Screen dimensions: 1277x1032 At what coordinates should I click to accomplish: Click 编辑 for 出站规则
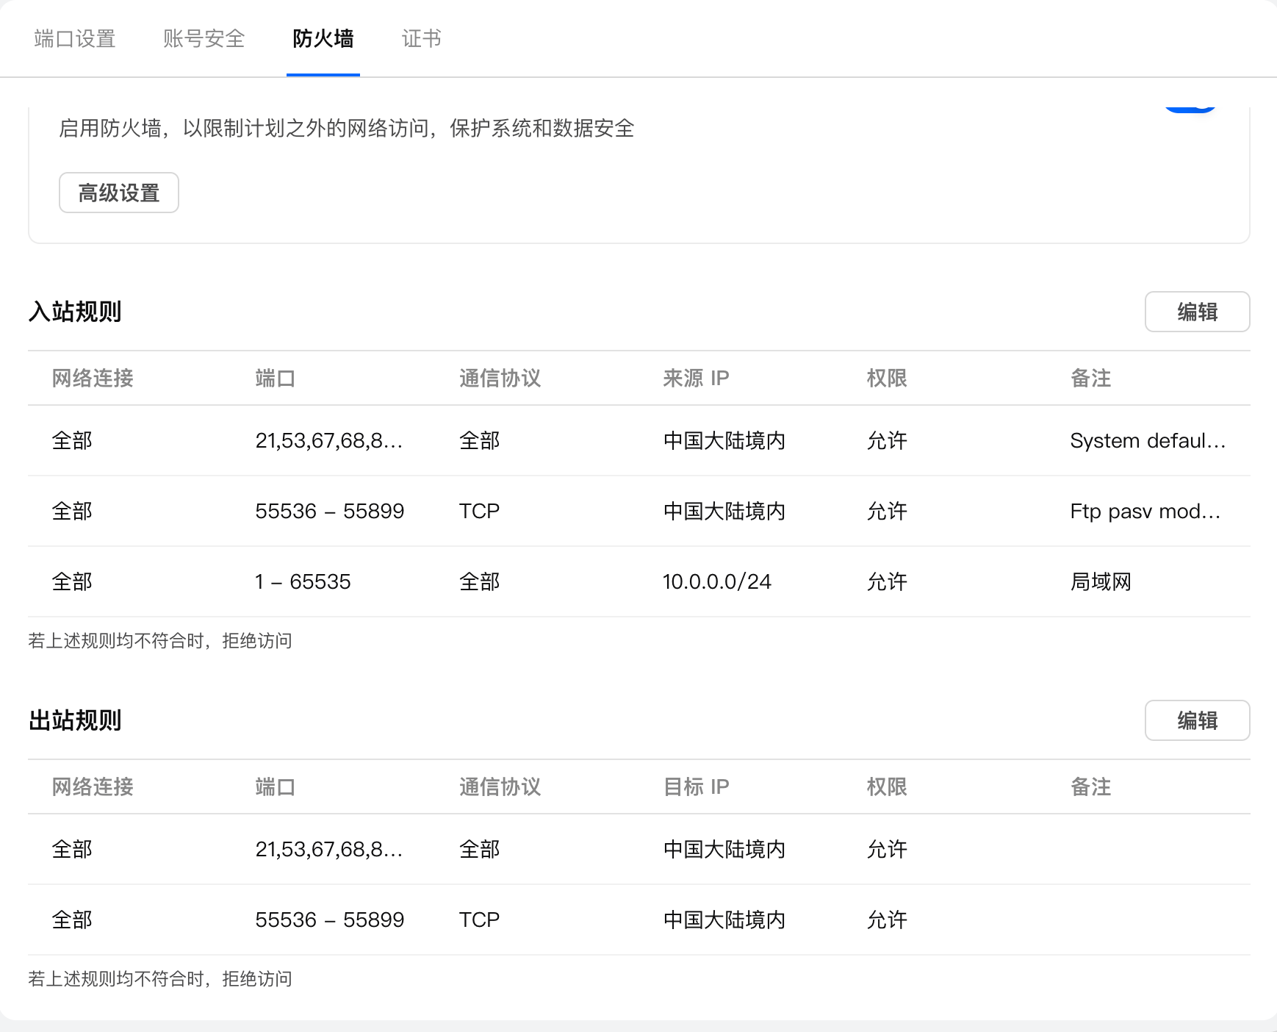click(x=1197, y=720)
